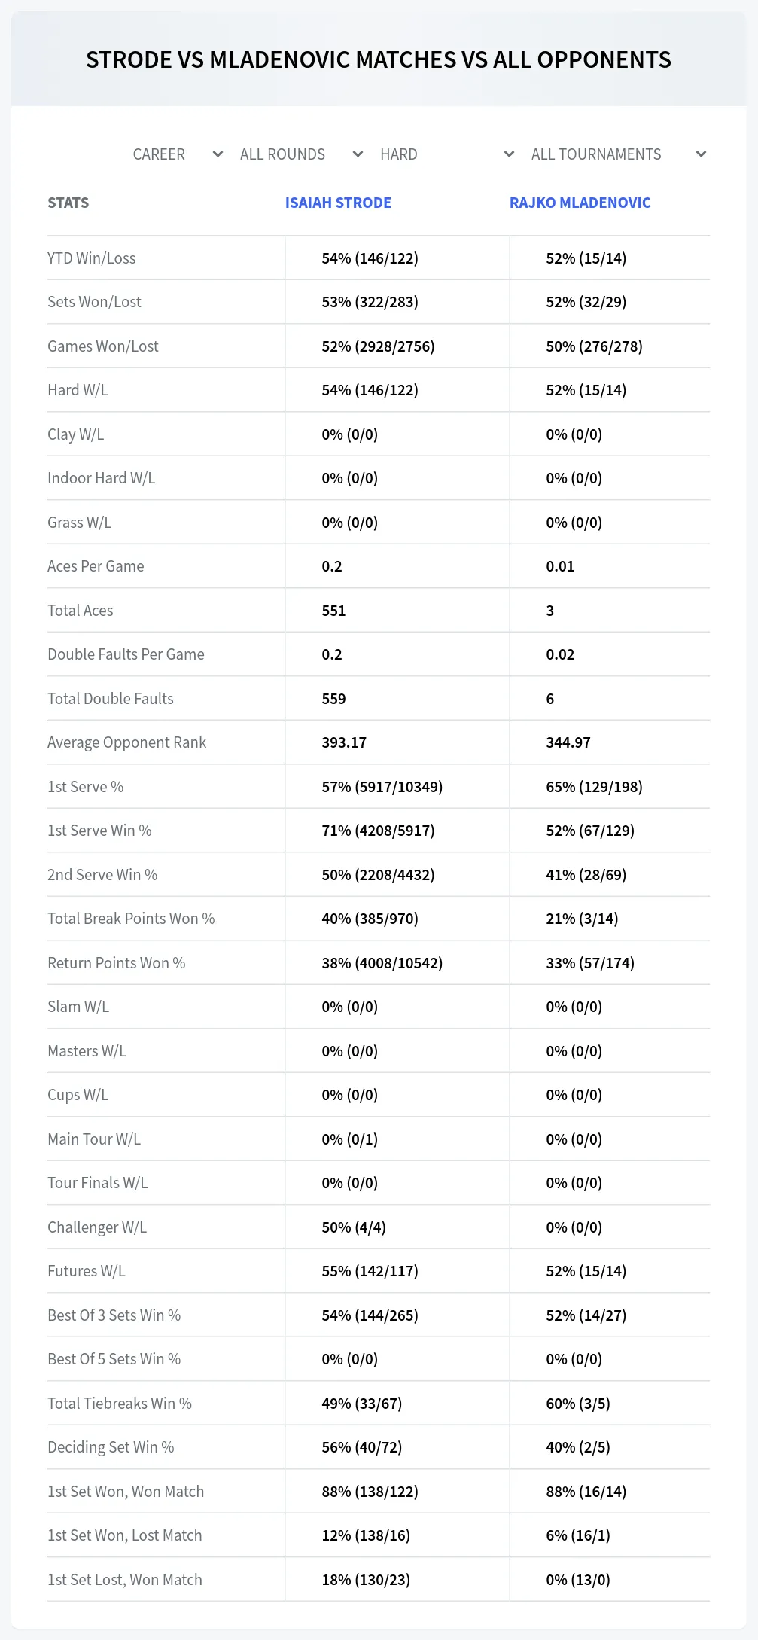This screenshot has height=1640, width=758.
Task: Open the HARD surface dropdown
Action: pyautogui.click(x=447, y=154)
